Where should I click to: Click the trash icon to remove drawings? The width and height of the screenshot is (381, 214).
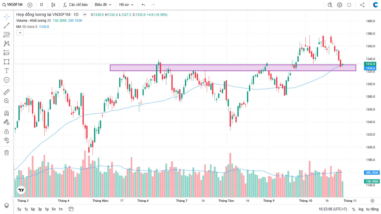click(7, 152)
